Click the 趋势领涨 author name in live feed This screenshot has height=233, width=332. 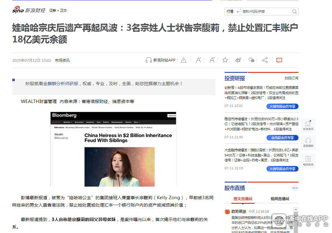click(239, 211)
